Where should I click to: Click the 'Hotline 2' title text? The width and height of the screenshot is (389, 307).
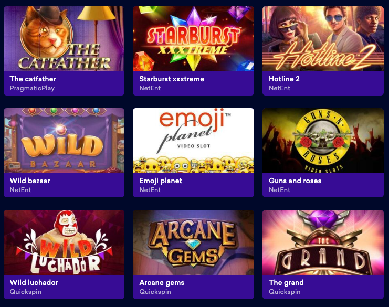285,79
